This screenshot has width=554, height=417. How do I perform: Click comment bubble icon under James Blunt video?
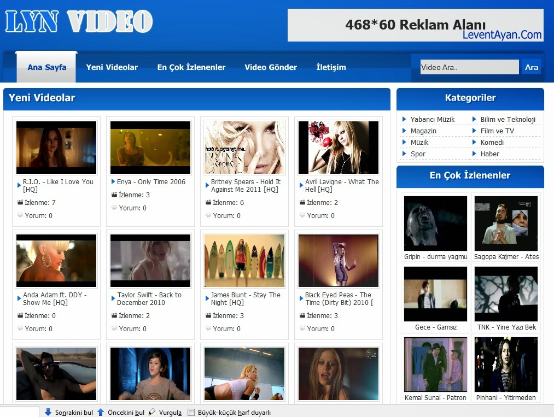point(208,328)
